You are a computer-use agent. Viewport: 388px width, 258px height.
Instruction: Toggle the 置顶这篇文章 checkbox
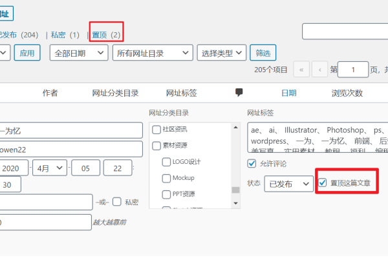pyautogui.click(x=323, y=183)
